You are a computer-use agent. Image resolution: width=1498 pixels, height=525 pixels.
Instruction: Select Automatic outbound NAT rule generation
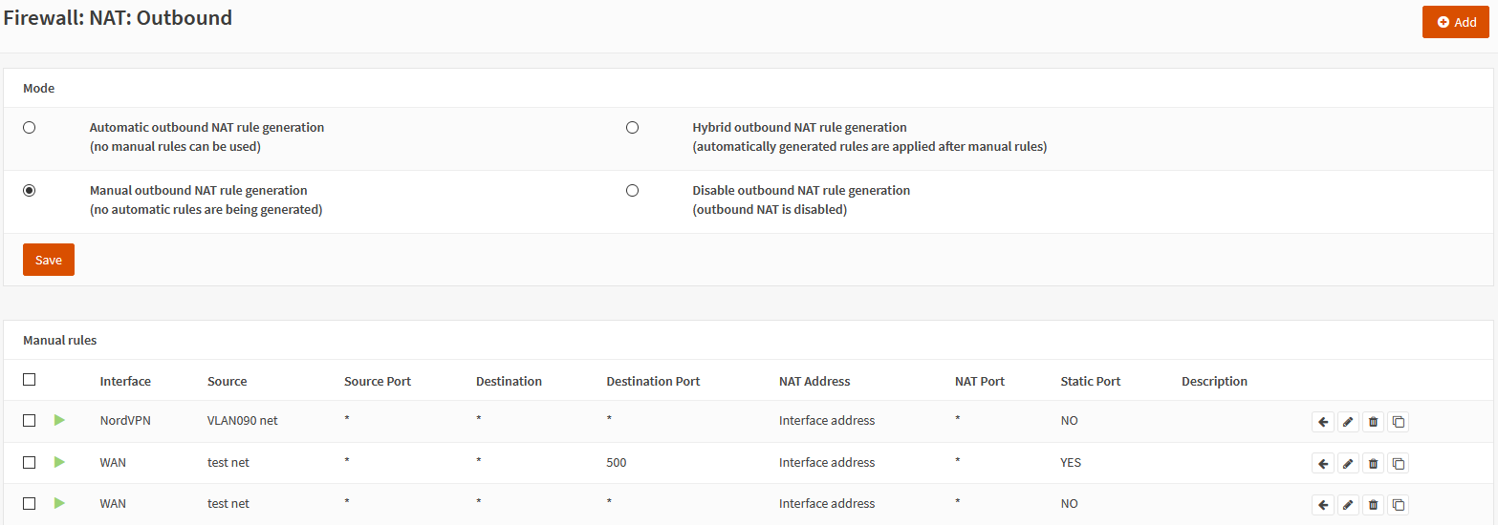30,127
